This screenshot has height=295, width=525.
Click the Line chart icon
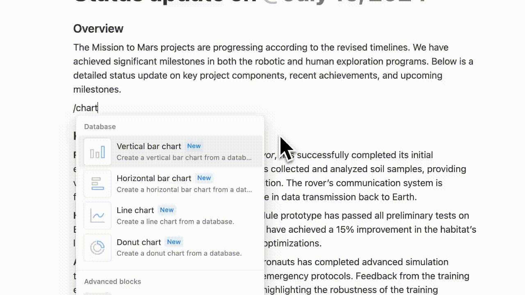98,216
